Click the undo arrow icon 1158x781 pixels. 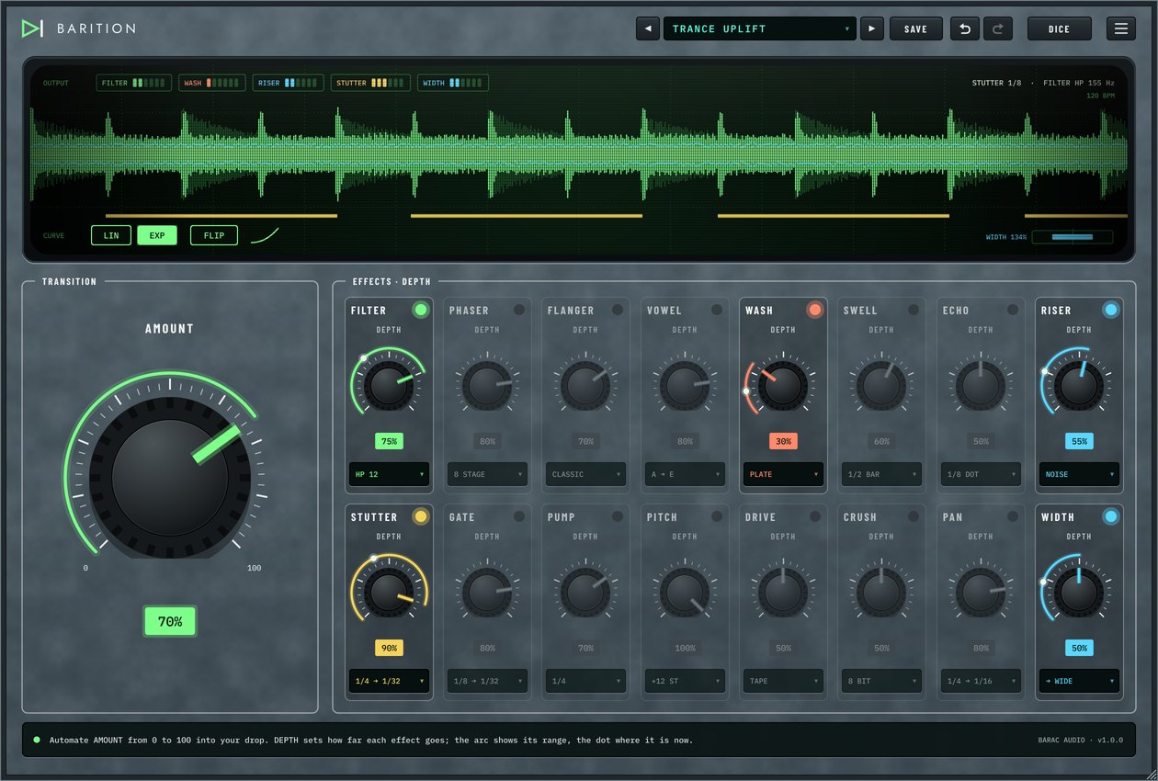(x=965, y=28)
